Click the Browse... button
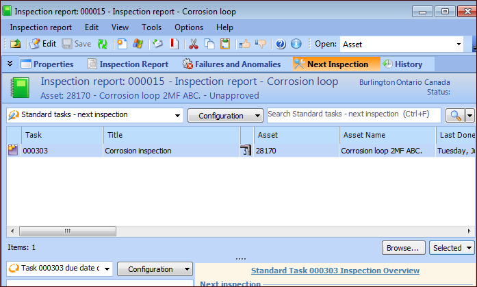 pyautogui.click(x=403, y=247)
